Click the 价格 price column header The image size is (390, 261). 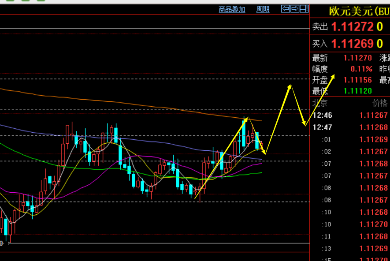(x=380, y=103)
